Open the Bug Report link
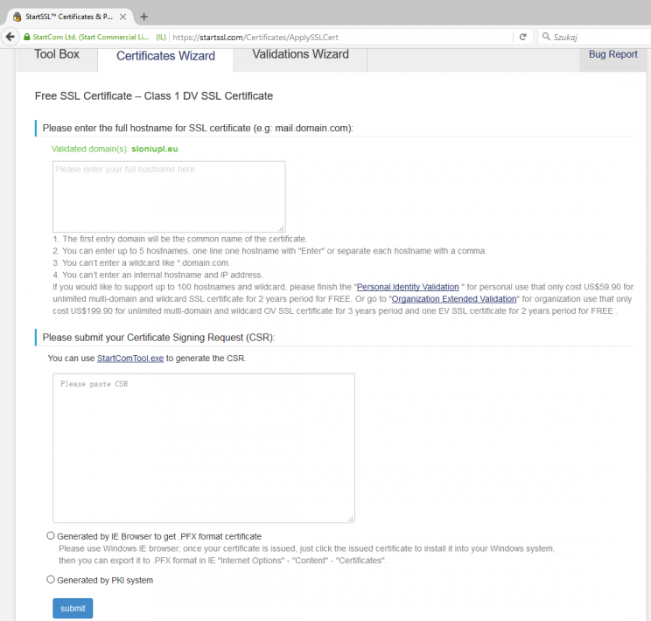Image resolution: width=651 pixels, height=621 pixels. coord(612,54)
